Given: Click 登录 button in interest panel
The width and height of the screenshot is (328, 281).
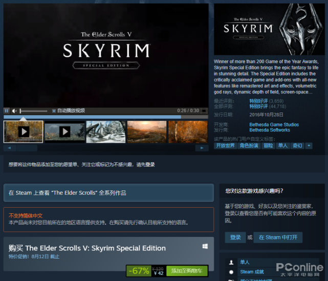Looking at the screenshot, I should [235, 237].
